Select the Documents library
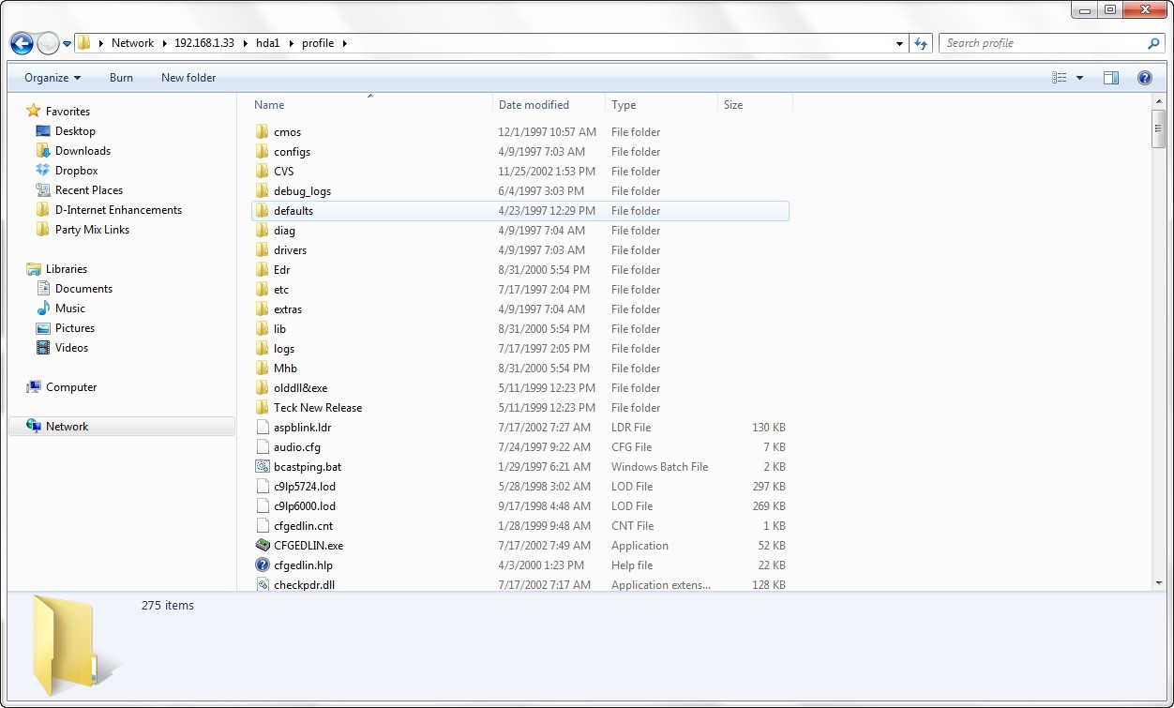Image resolution: width=1174 pixels, height=708 pixels. [83, 289]
